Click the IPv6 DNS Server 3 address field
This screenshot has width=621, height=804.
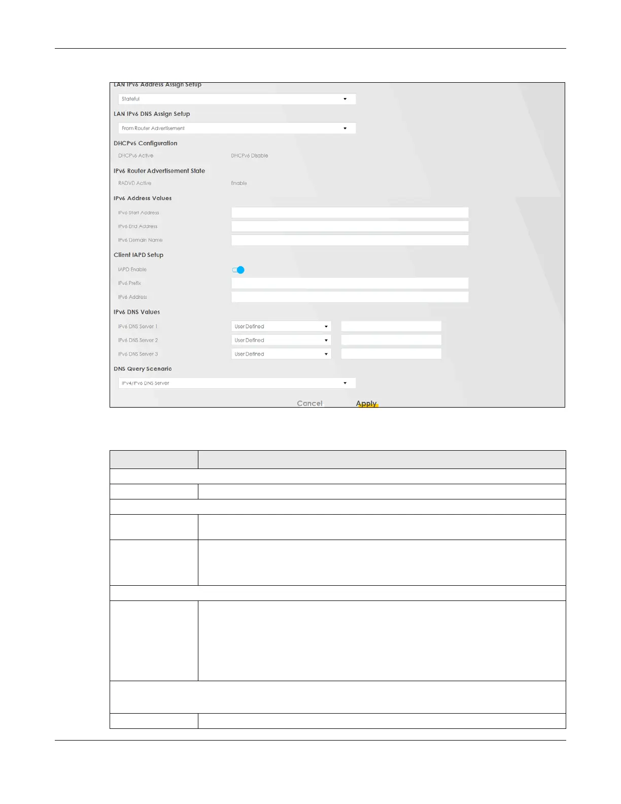coord(391,354)
